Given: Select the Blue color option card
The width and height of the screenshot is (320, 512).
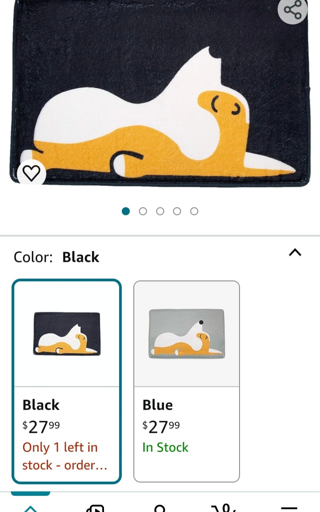Looking at the screenshot, I should tap(187, 381).
